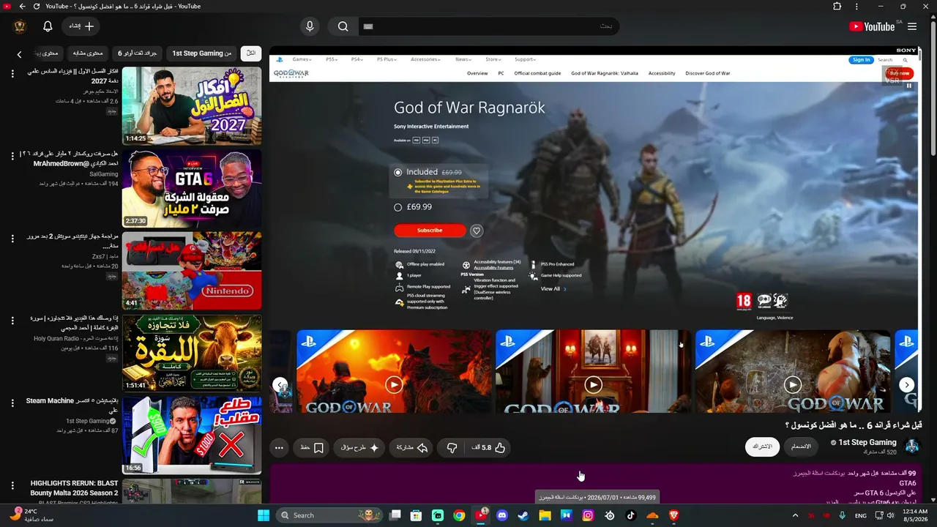Screen dimensions: 937x527
Task: Open options menu for the 2027 lesson video
Action: tap(12, 74)
